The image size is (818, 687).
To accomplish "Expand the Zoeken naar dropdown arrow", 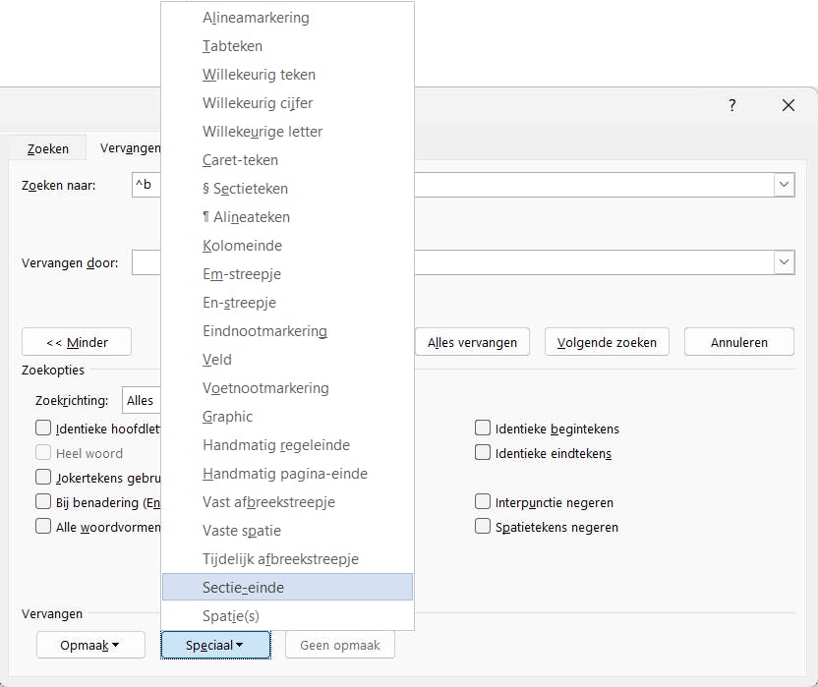I will point(784,185).
